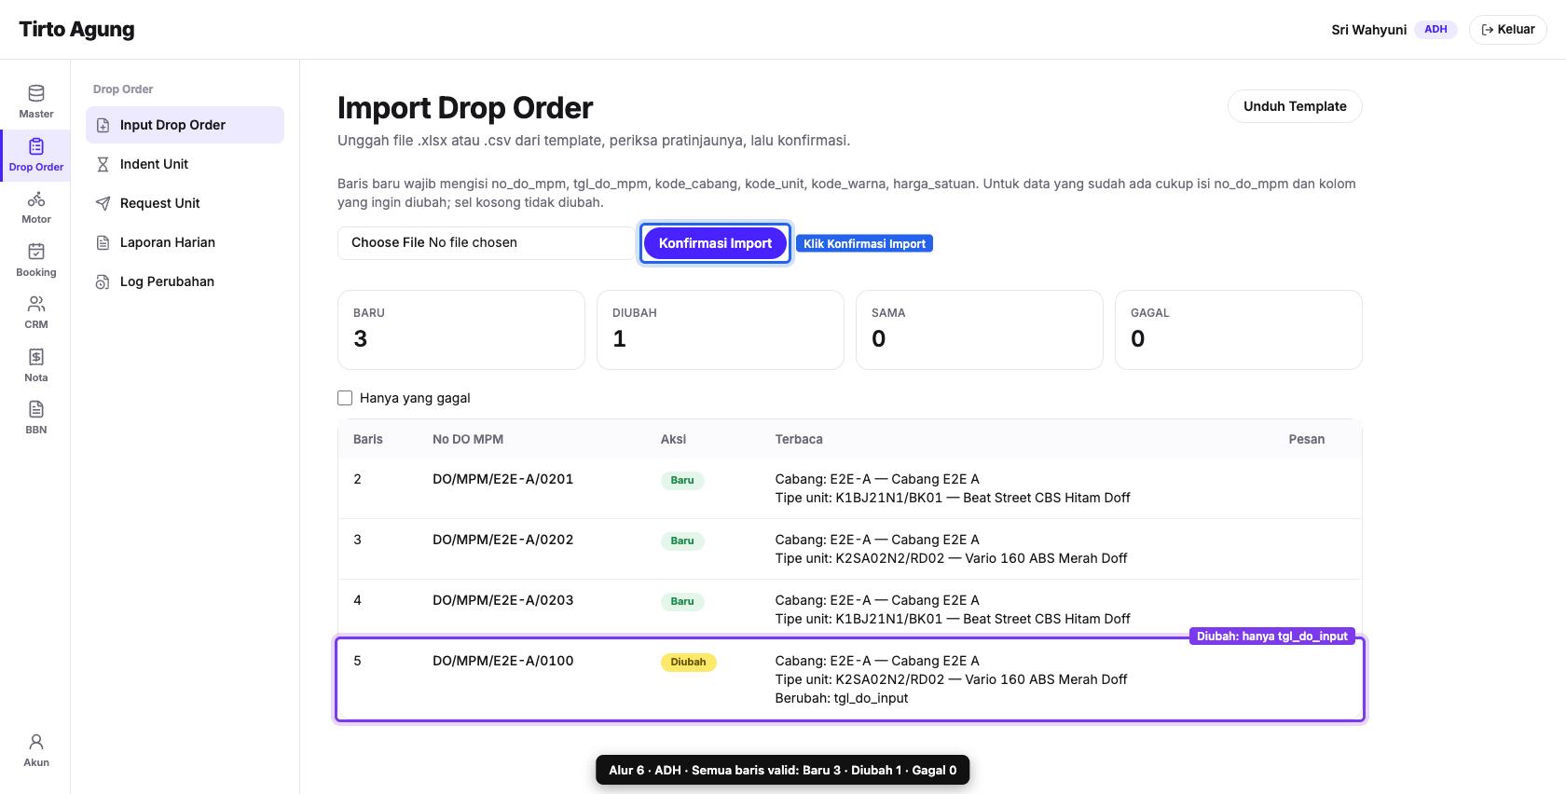This screenshot has height=794, width=1566.
Task: Open the Akun profile icon
Action: (x=36, y=742)
